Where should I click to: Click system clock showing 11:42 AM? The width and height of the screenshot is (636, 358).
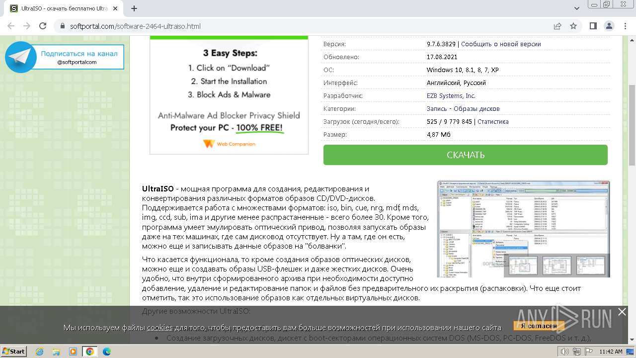pyautogui.click(x=611, y=352)
